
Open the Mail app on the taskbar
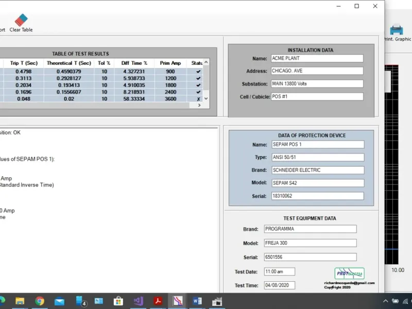(x=59, y=301)
